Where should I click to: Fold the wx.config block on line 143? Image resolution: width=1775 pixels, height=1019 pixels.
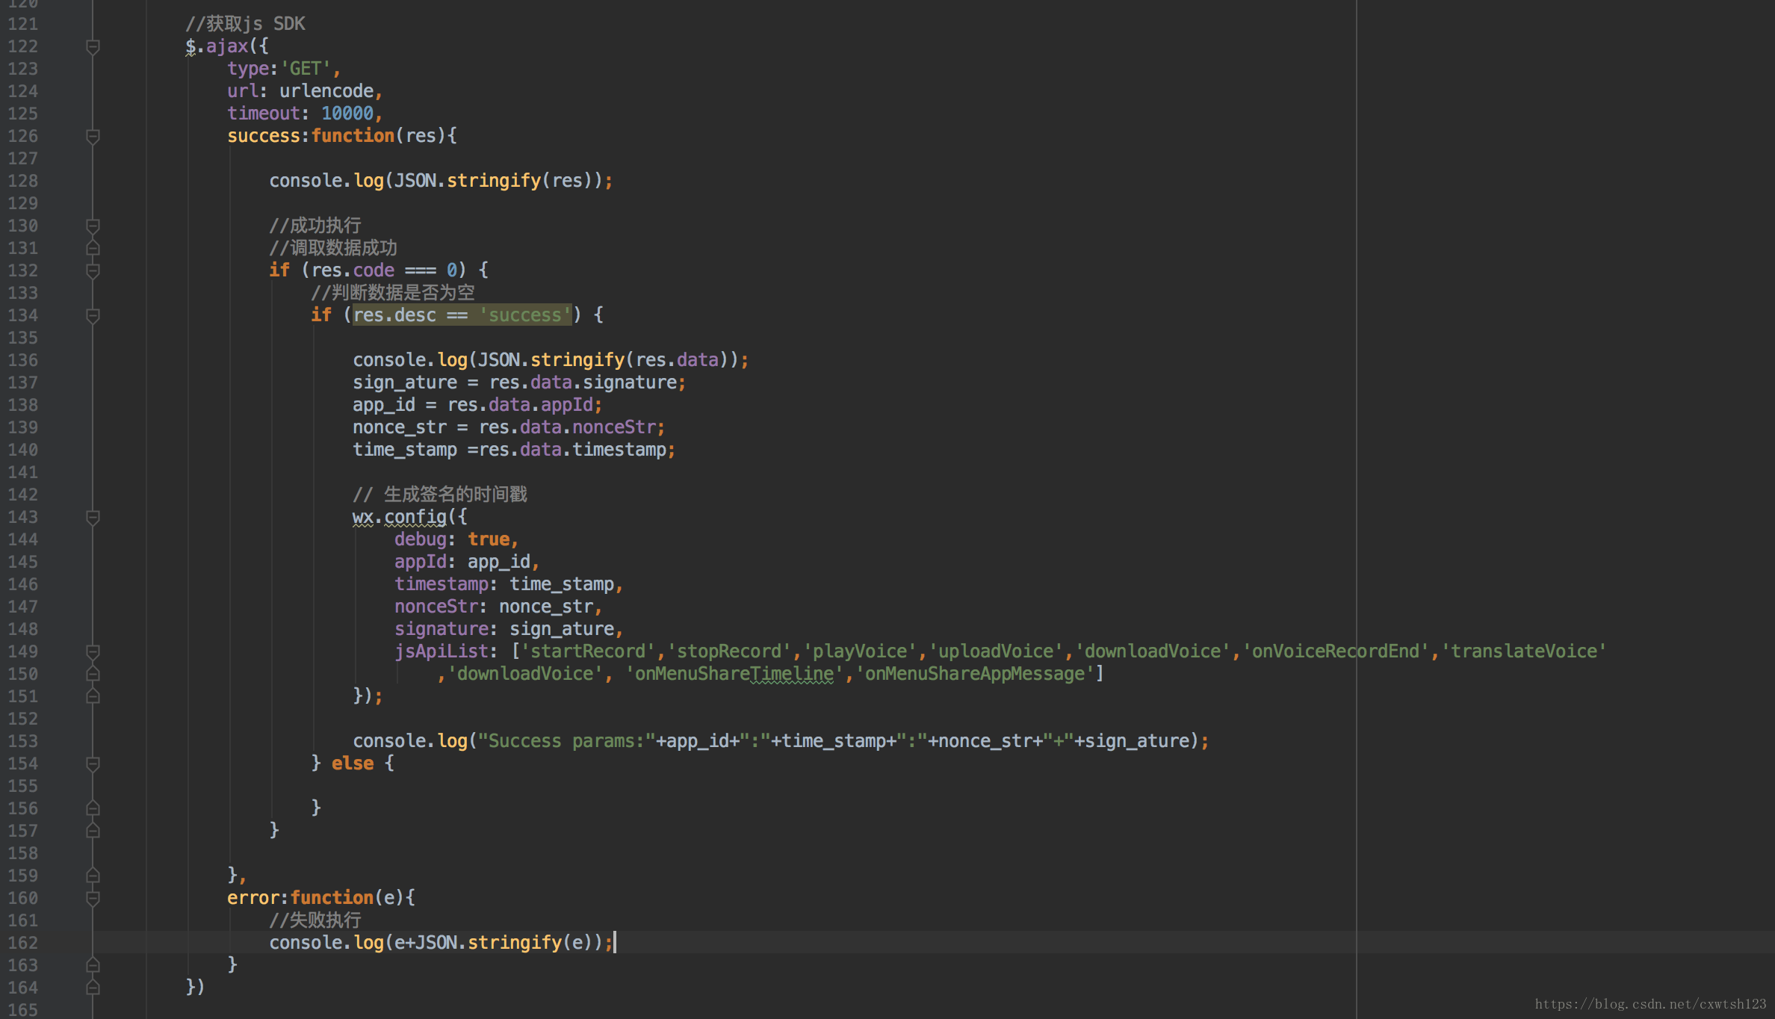coord(93,518)
